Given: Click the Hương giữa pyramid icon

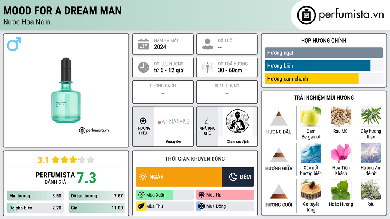Looking at the screenshot, I should [279, 155].
